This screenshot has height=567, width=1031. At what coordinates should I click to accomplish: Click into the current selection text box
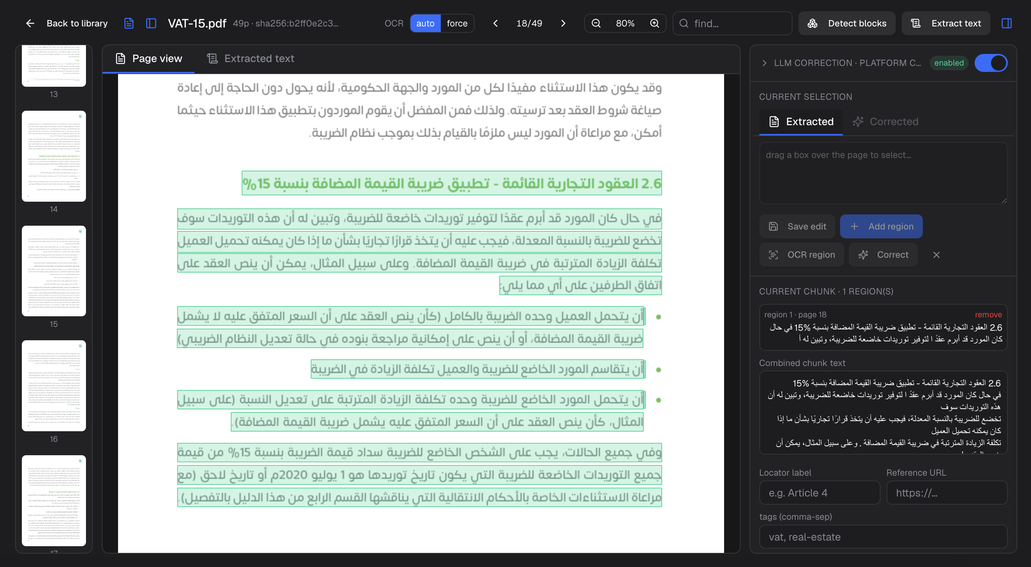[883, 173]
